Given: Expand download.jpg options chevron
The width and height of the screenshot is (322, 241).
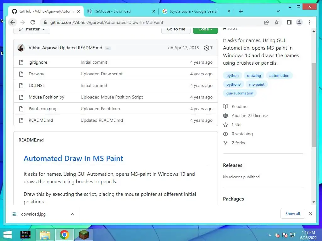Looking at the screenshot, I should click(x=73, y=214).
